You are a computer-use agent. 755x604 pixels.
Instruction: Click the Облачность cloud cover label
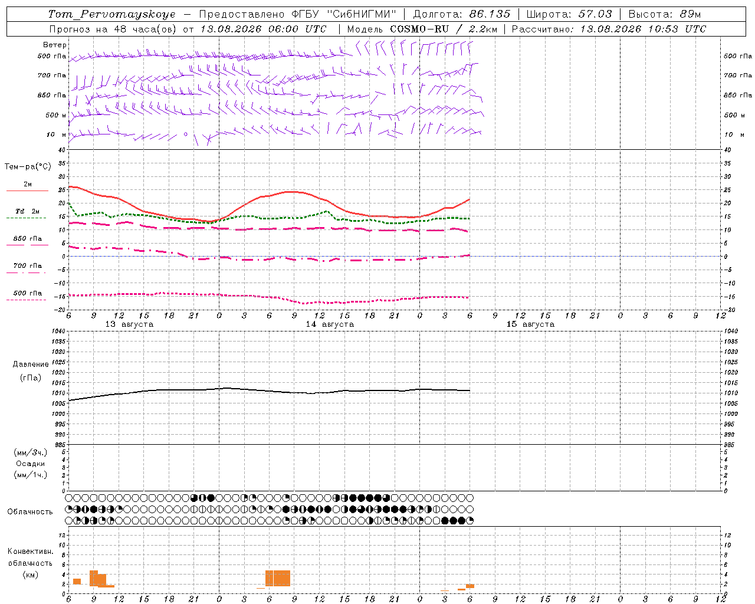click(x=30, y=511)
